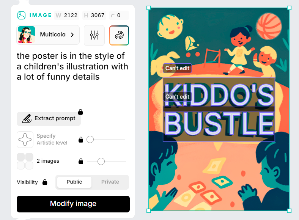Click the Artistic level slider handle
This screenshot has height=220, width=299.
90,140
